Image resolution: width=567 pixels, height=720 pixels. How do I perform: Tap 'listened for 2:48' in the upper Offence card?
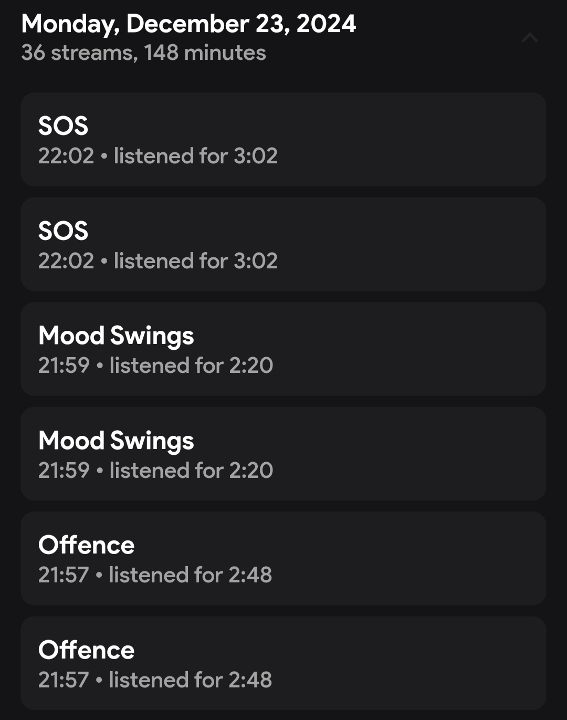click(190, 575)
